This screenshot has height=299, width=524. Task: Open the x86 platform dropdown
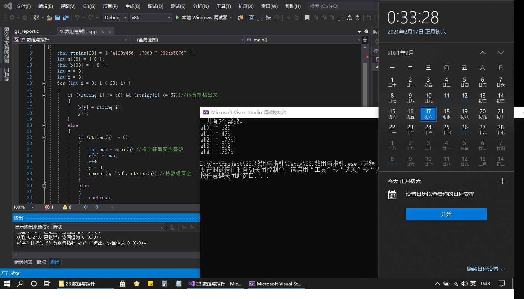pos(151,18)
